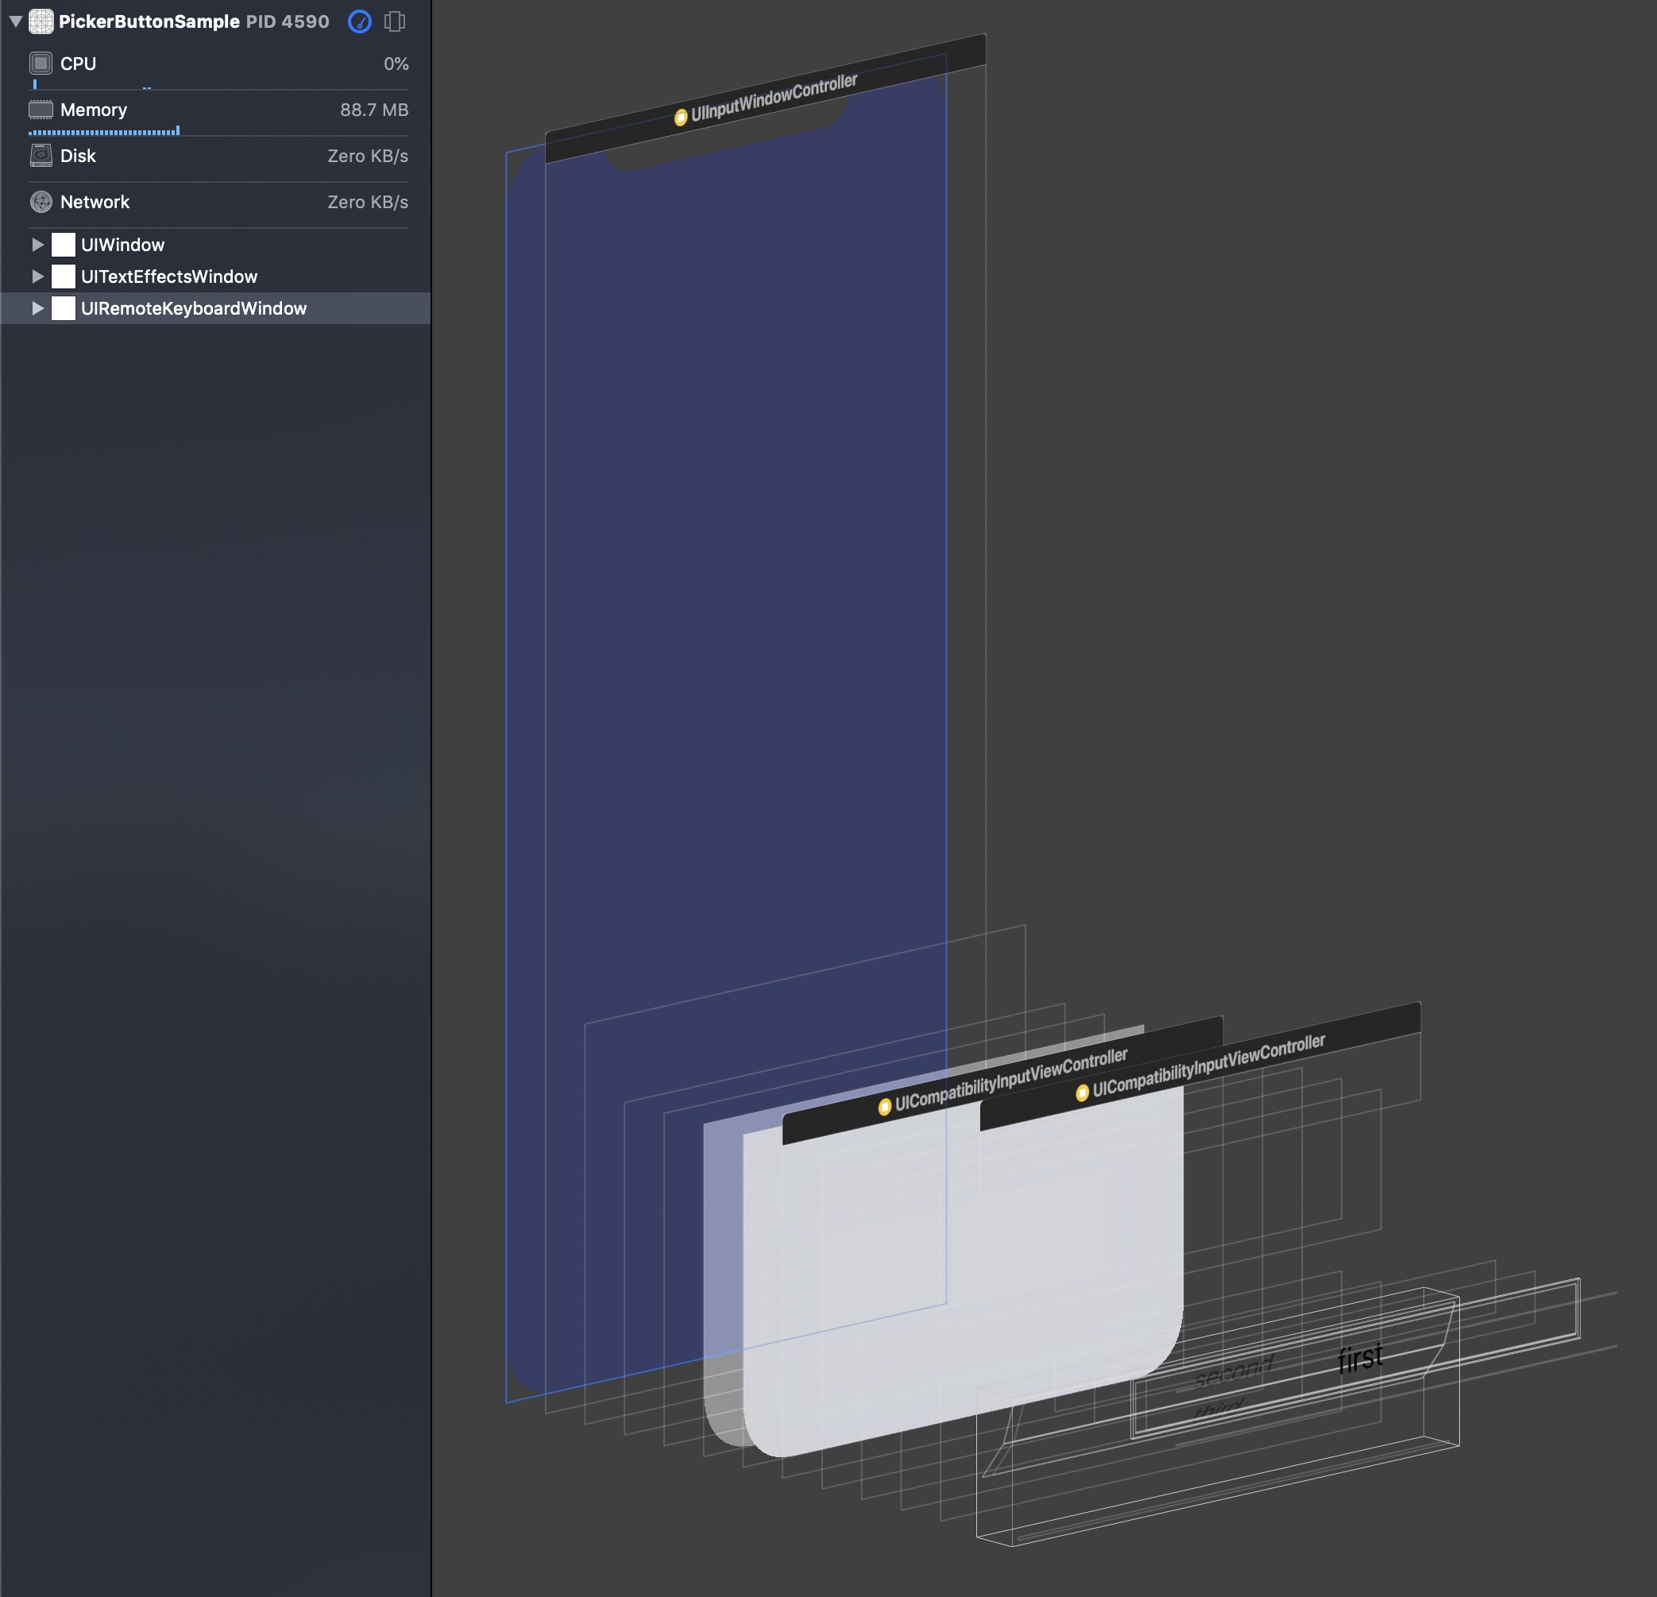The image size is (1657, 1597).
Task: Click the UIInputWindowController header bar
Action: [773, 98]
